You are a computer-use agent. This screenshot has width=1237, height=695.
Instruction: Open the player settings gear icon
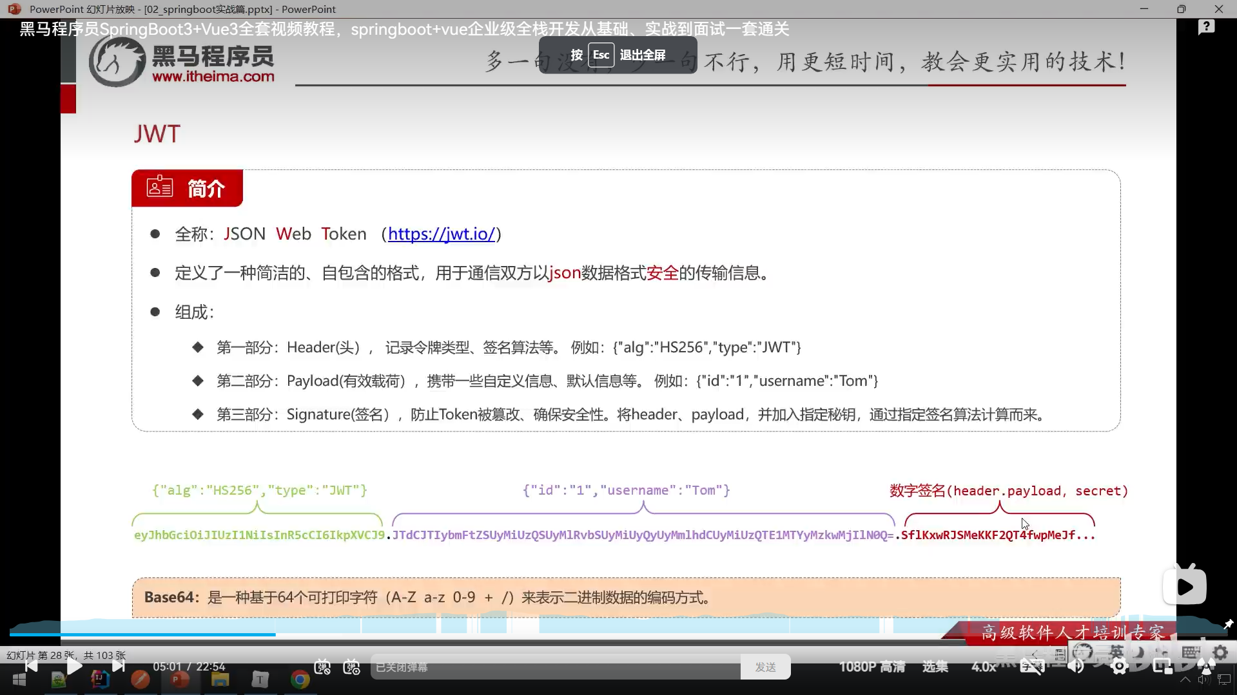1120,666
